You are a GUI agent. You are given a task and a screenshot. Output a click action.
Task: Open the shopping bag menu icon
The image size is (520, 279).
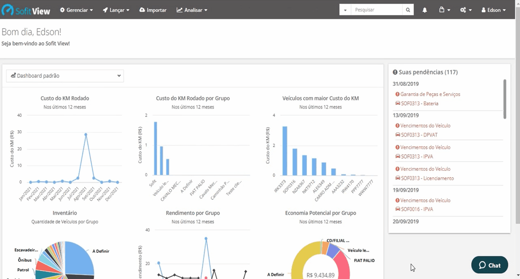tap(445, 10)
